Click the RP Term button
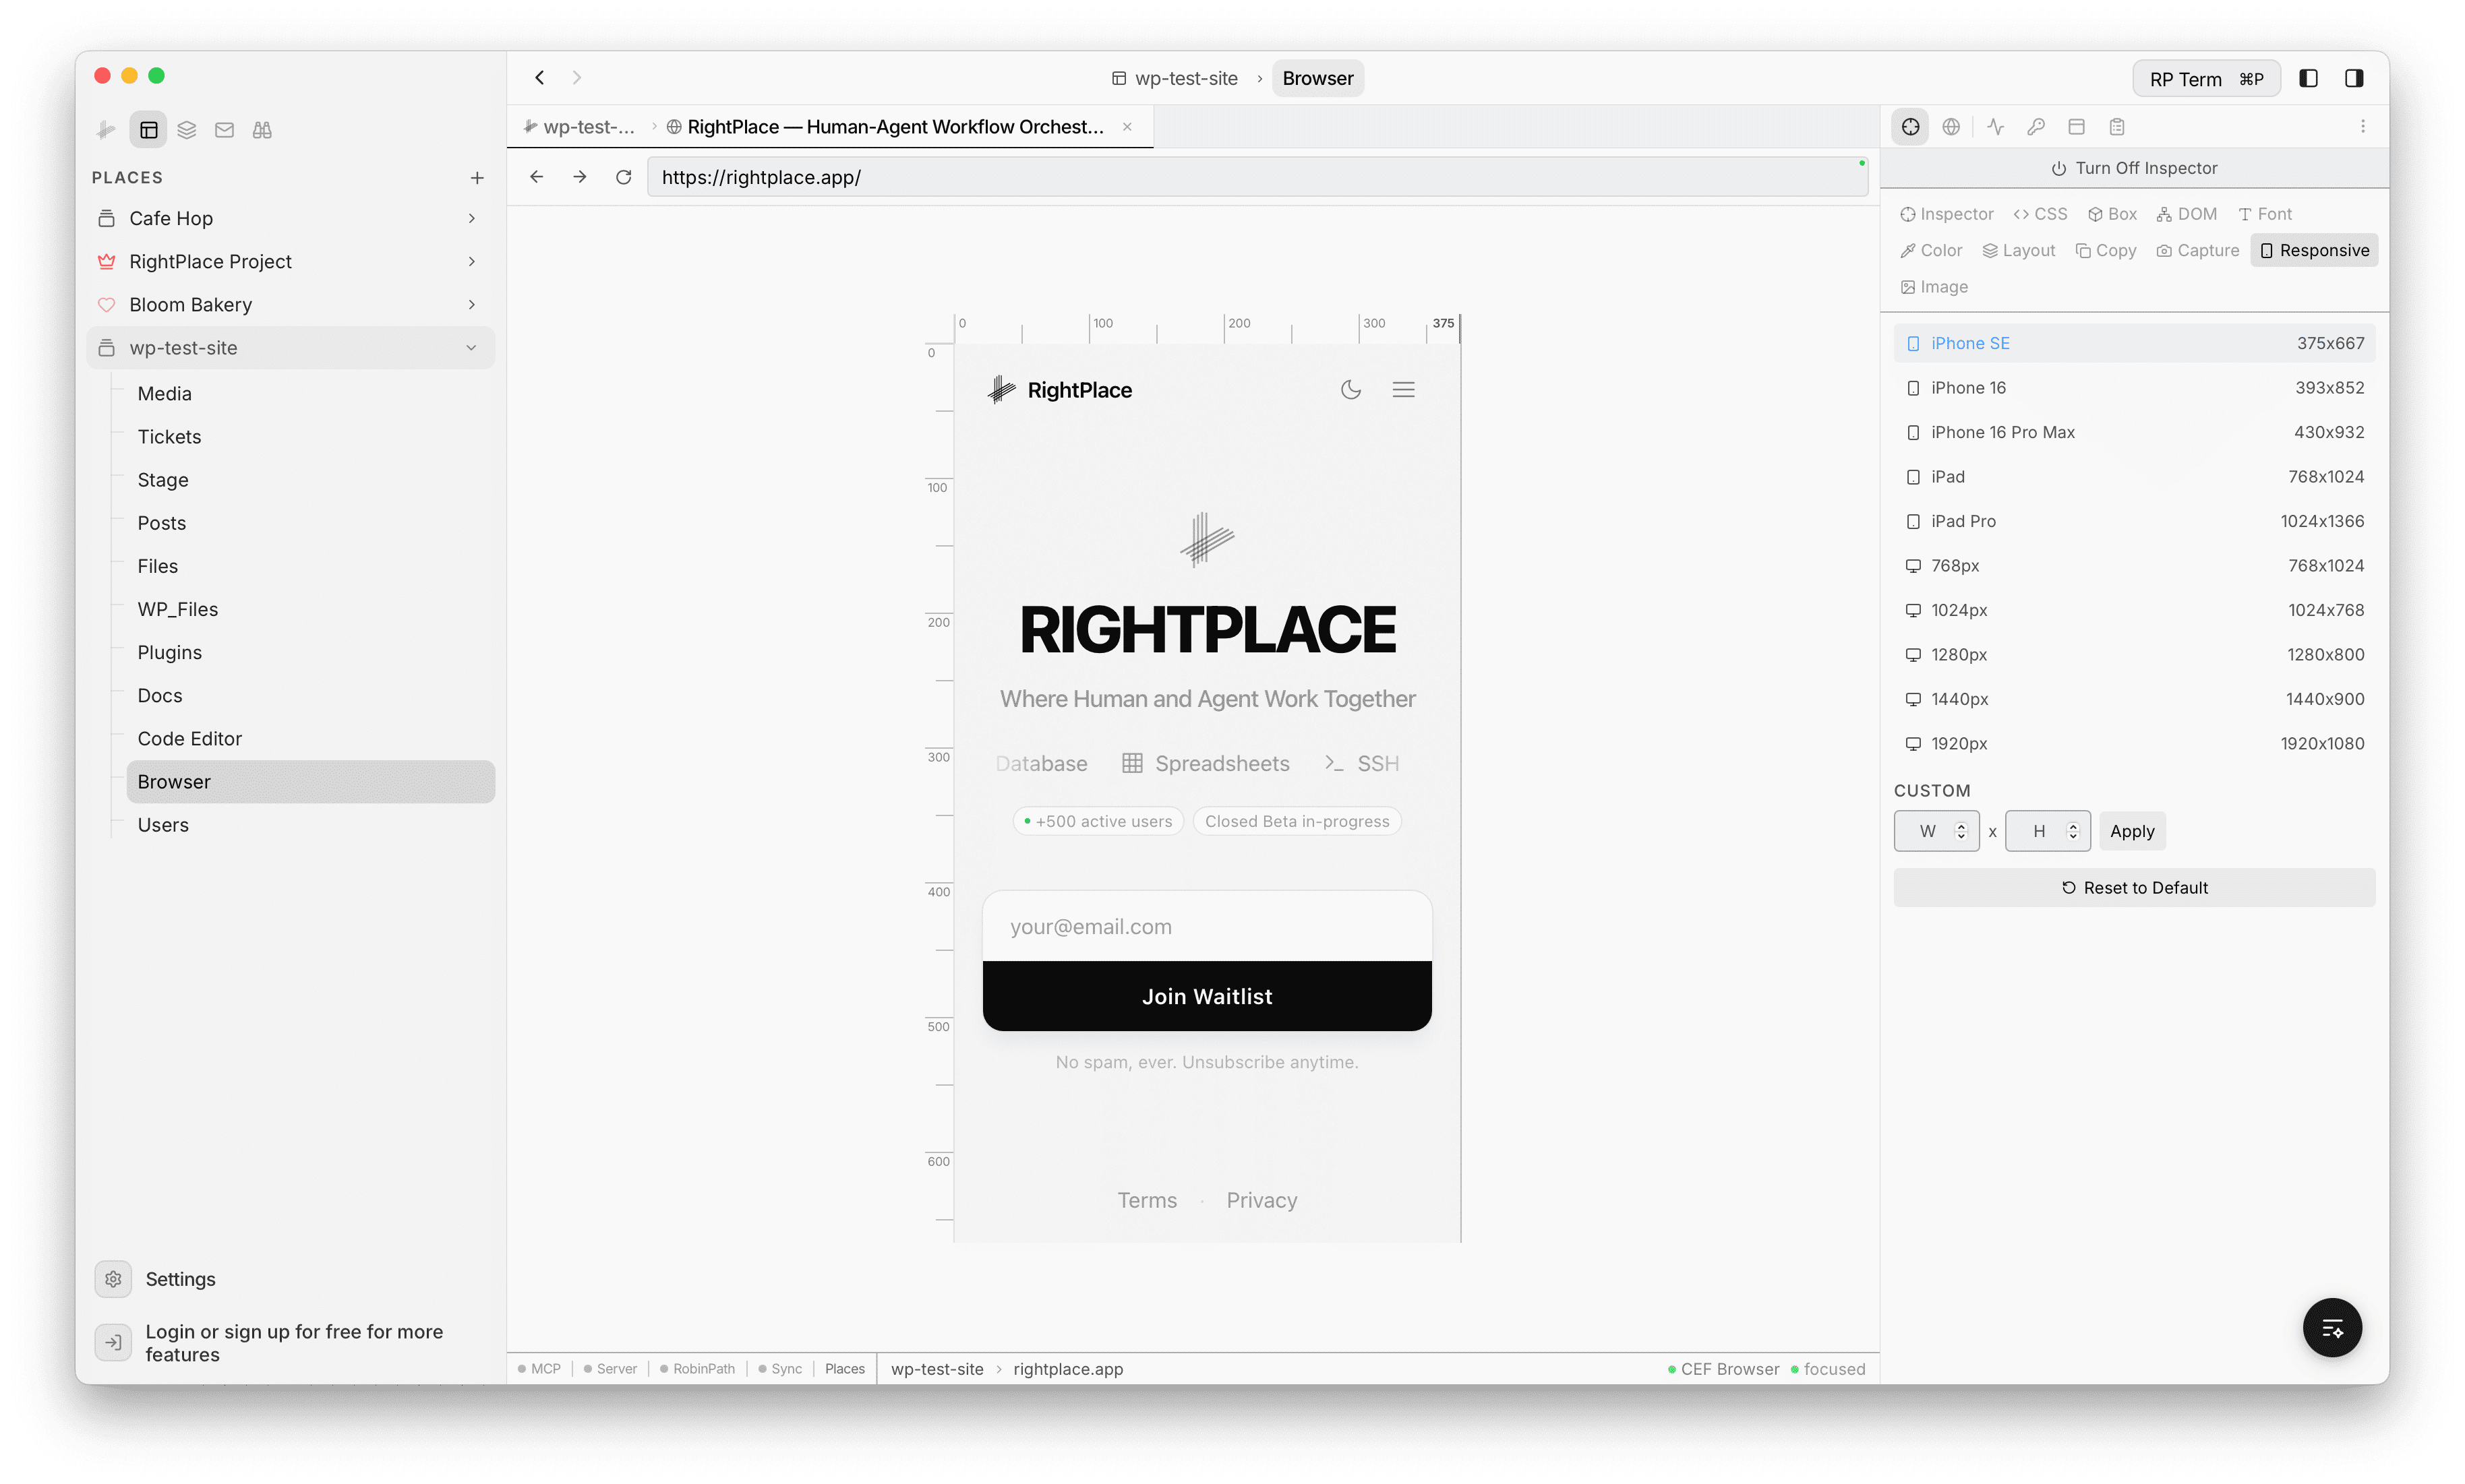 click(2206, 78)
